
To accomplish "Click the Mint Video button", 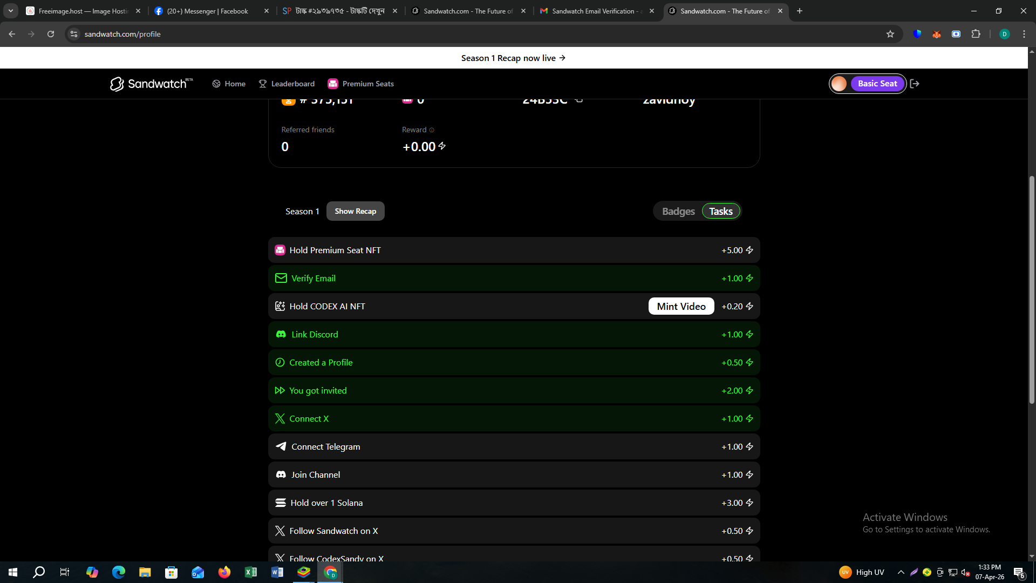I will tap(681, 306).
